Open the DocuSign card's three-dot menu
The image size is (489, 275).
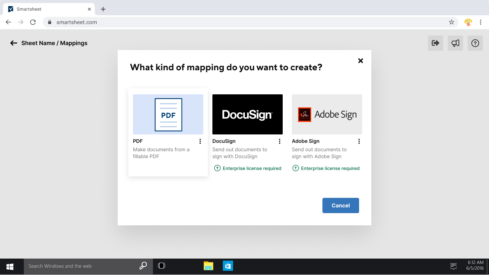(x=280, y=141)
